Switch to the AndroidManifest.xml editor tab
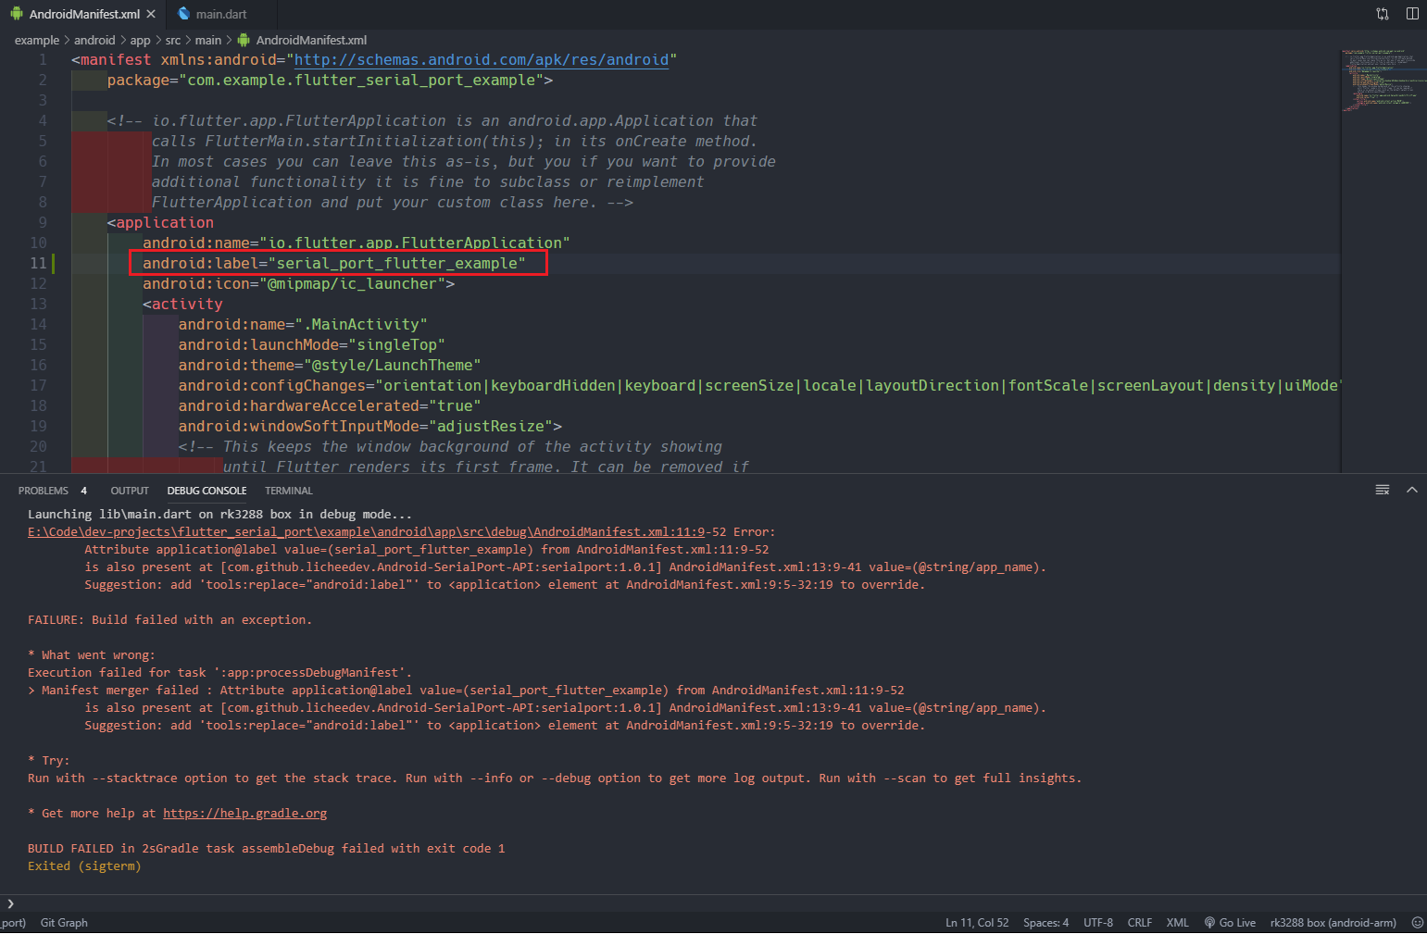 click(83, 14)
